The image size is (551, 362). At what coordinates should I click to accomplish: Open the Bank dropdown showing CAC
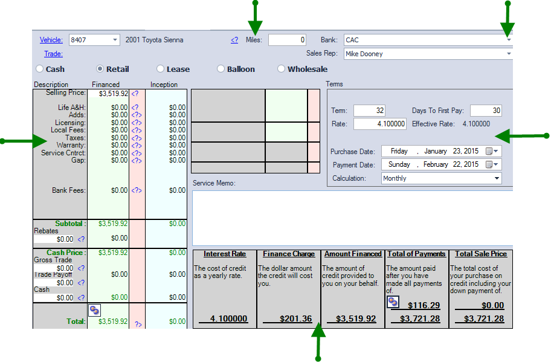click(509, 40)
